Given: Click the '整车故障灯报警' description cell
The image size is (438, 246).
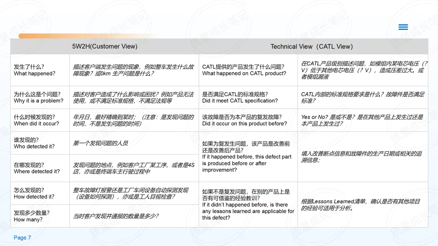Looking at the screenshot, I should pyautogui.click(x=134, y=193).
